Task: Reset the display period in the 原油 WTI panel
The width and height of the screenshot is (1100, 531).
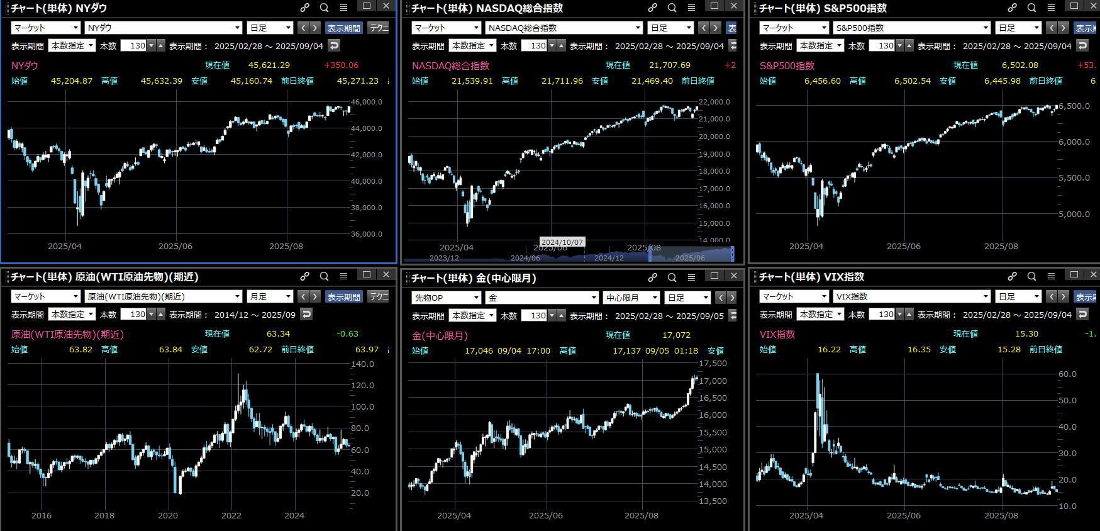Action: [306, 314]
